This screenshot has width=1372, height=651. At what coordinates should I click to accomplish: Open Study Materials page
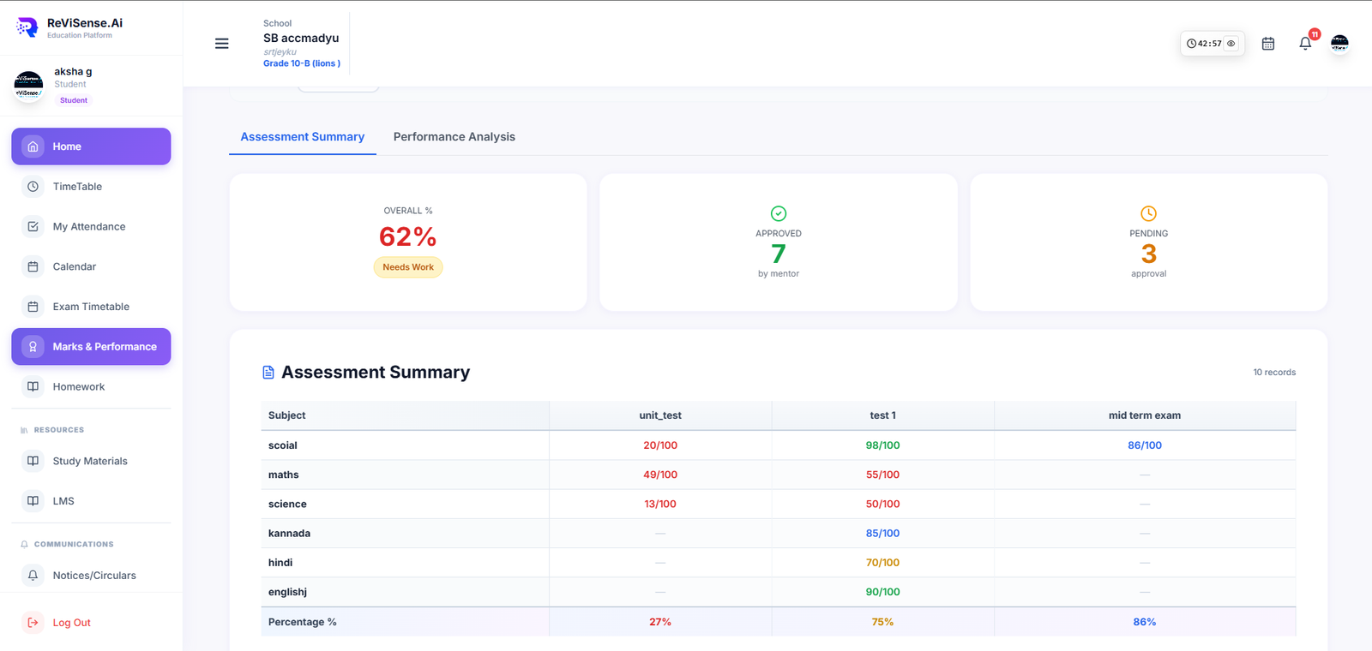pos(91,461)
